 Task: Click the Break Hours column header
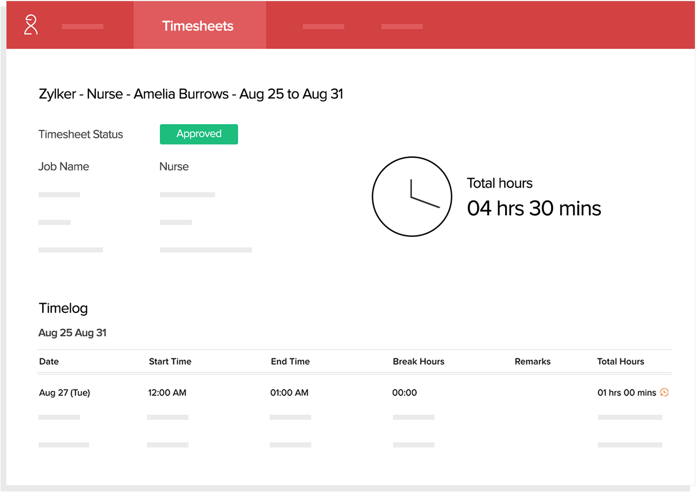[x=419, y=362]
